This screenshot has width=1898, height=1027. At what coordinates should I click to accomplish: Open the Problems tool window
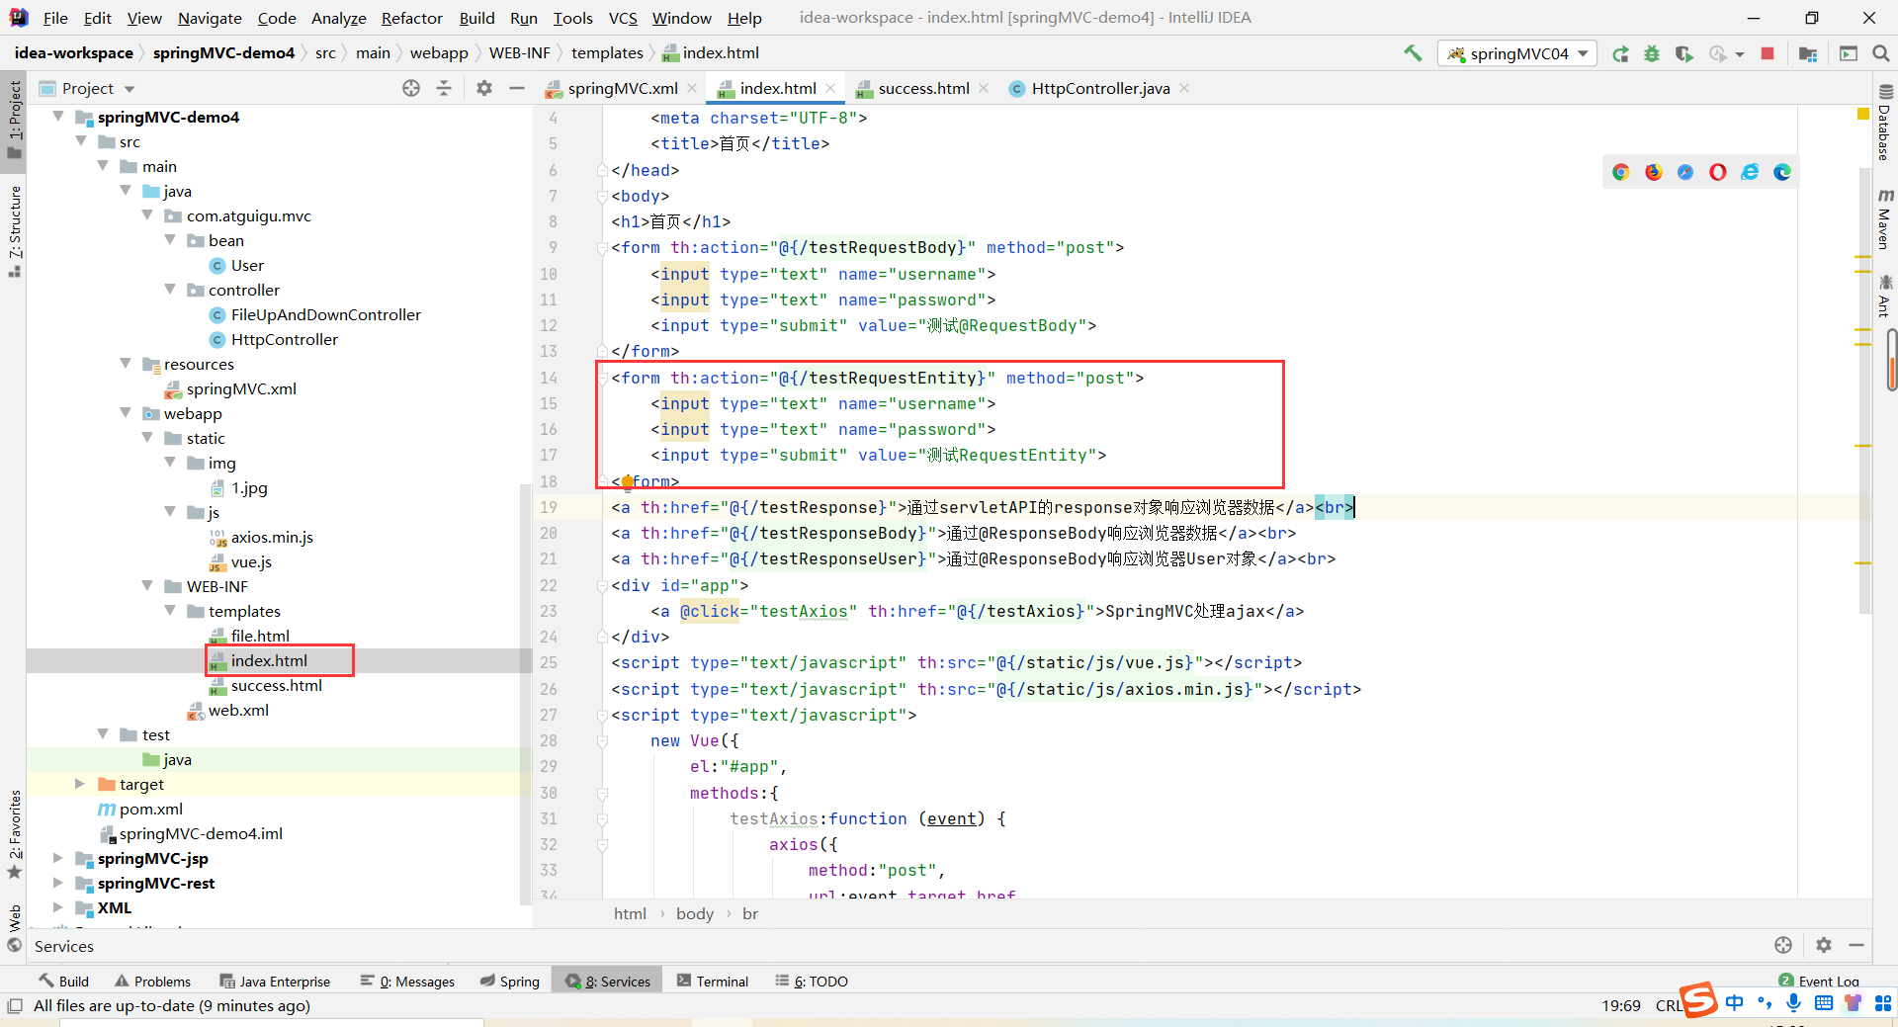click(x=152, y=981)
